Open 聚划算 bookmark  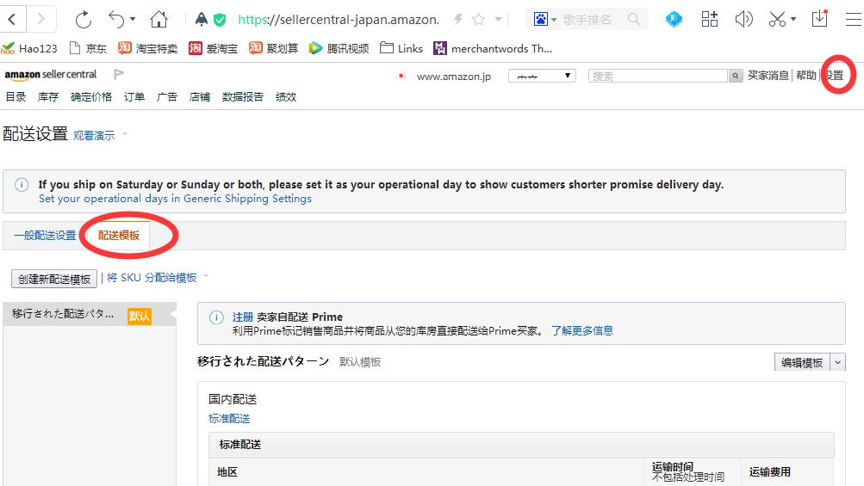(273, 48)
